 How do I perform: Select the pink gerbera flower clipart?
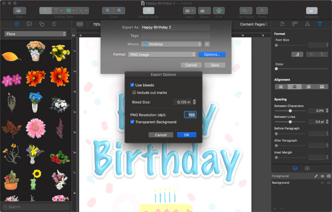click(36, 128)
